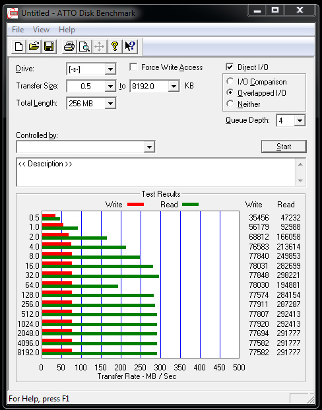Screen dimensions: 322x410
Task: Click the yellow question mark About icon
Action: pos(114,47)
